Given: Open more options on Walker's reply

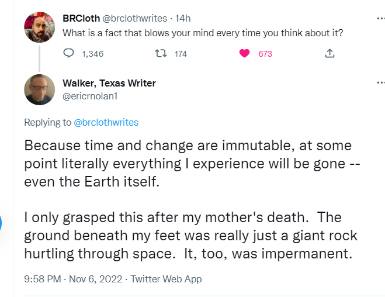Looking at the screenshot, I should [380, 83].
